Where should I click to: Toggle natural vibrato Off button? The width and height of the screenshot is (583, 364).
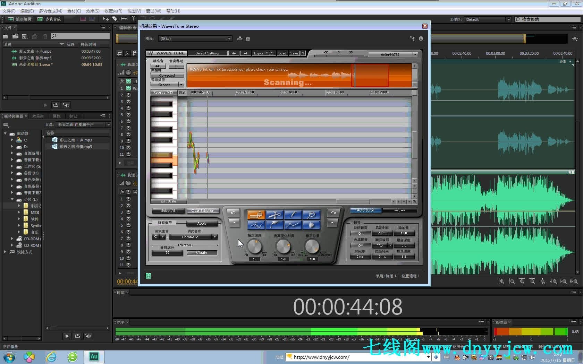point(361,233)
